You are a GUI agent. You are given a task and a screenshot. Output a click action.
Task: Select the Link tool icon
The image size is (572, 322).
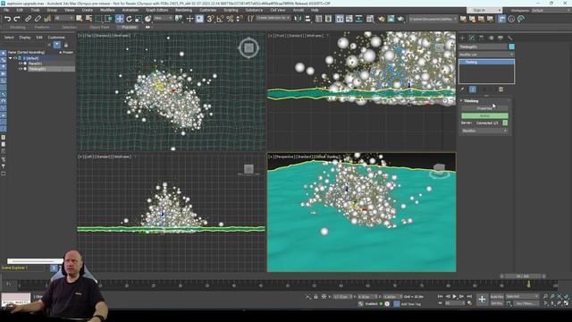point(28,19)
